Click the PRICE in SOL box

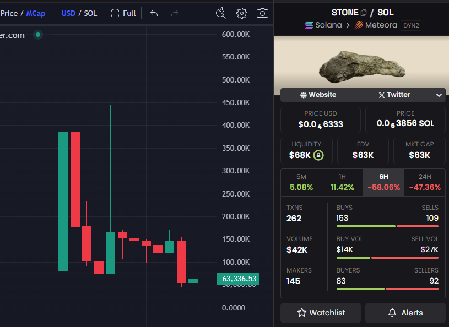pyautogui.click(x=405, y=120)
